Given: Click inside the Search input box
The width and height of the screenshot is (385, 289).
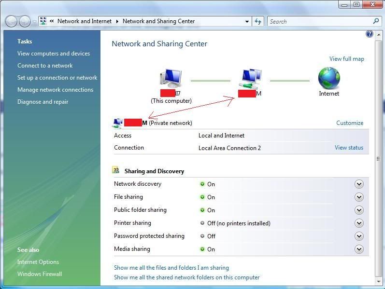Looking at the screenshot, I should (x=319, y=21).
